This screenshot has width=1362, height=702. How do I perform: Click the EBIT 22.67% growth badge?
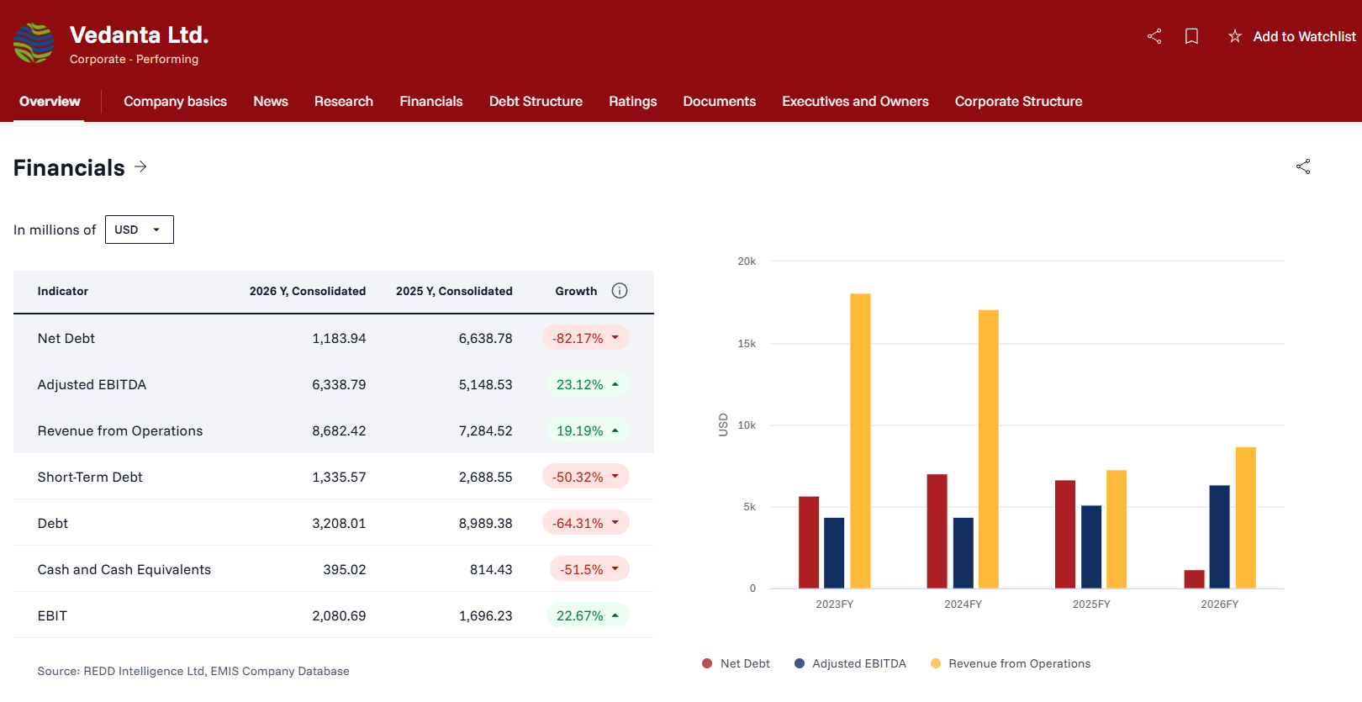point(588,615)
